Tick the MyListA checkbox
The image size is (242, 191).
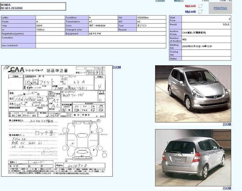coord(200,6)
